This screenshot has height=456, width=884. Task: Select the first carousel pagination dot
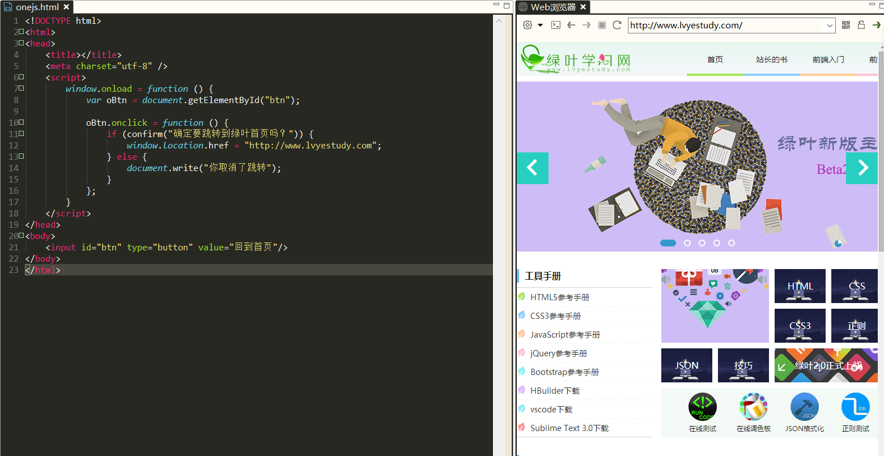(x=668, y=242)
